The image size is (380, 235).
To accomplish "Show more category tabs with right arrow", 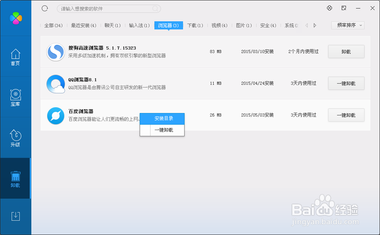I will click(315, 25).
